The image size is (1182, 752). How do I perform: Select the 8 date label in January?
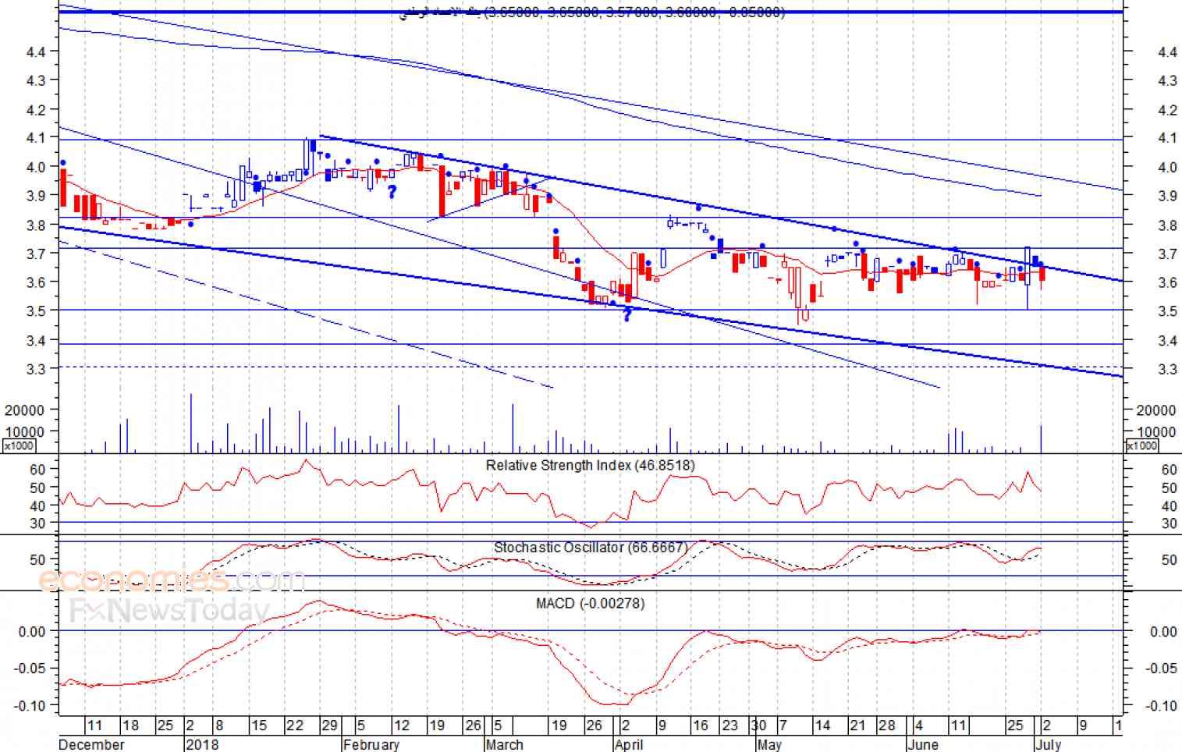[219, 725]
